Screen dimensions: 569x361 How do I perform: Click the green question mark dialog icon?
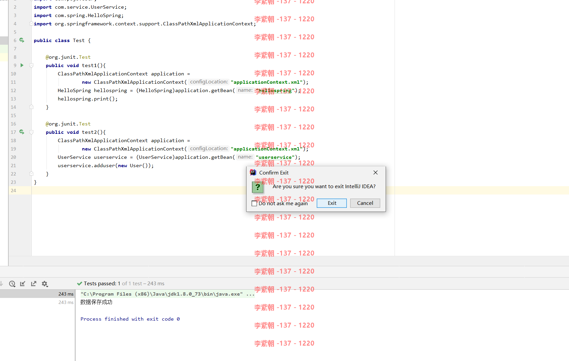coord(258,187)
